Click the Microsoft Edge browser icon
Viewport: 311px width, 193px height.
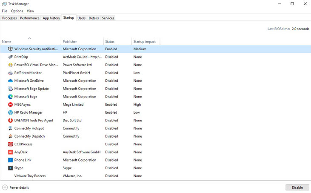click(x=10, y=97)
